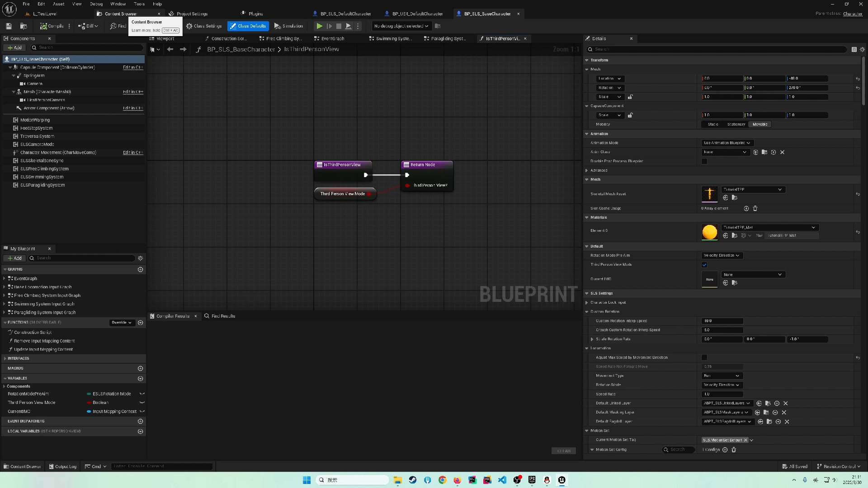Compile the blueprint
Screen dimensions: 868x488
coord(52,26)
